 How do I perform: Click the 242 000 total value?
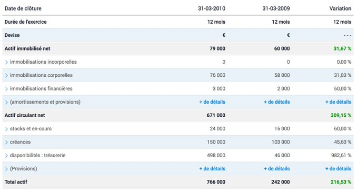point(281,182)
